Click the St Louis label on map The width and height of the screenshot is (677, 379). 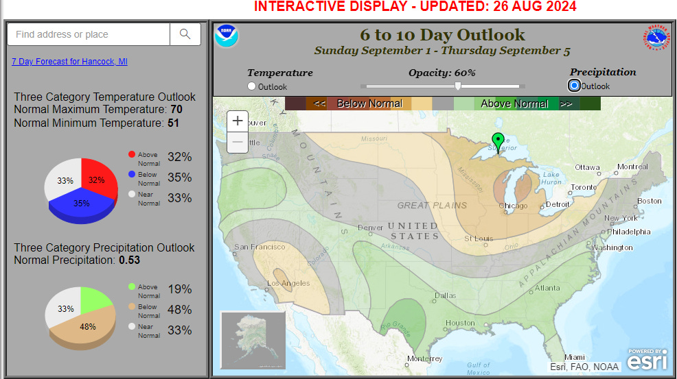[x=479, y=238]
